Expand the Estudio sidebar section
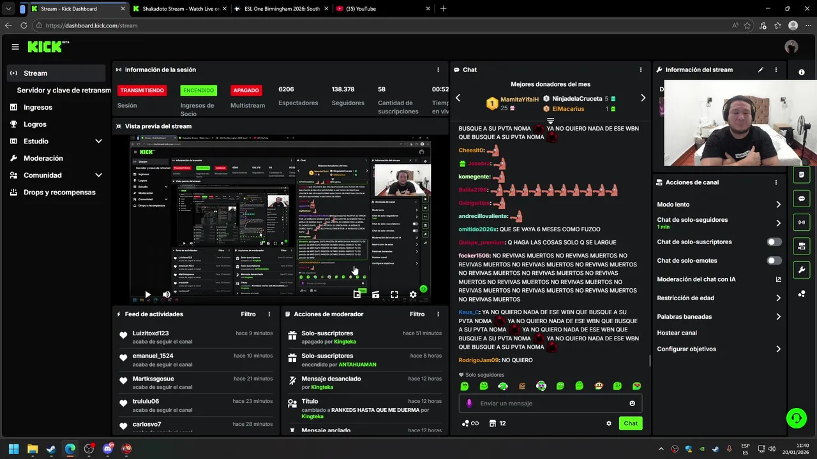This screenshot has height=459, width=817. click(98, 141)
